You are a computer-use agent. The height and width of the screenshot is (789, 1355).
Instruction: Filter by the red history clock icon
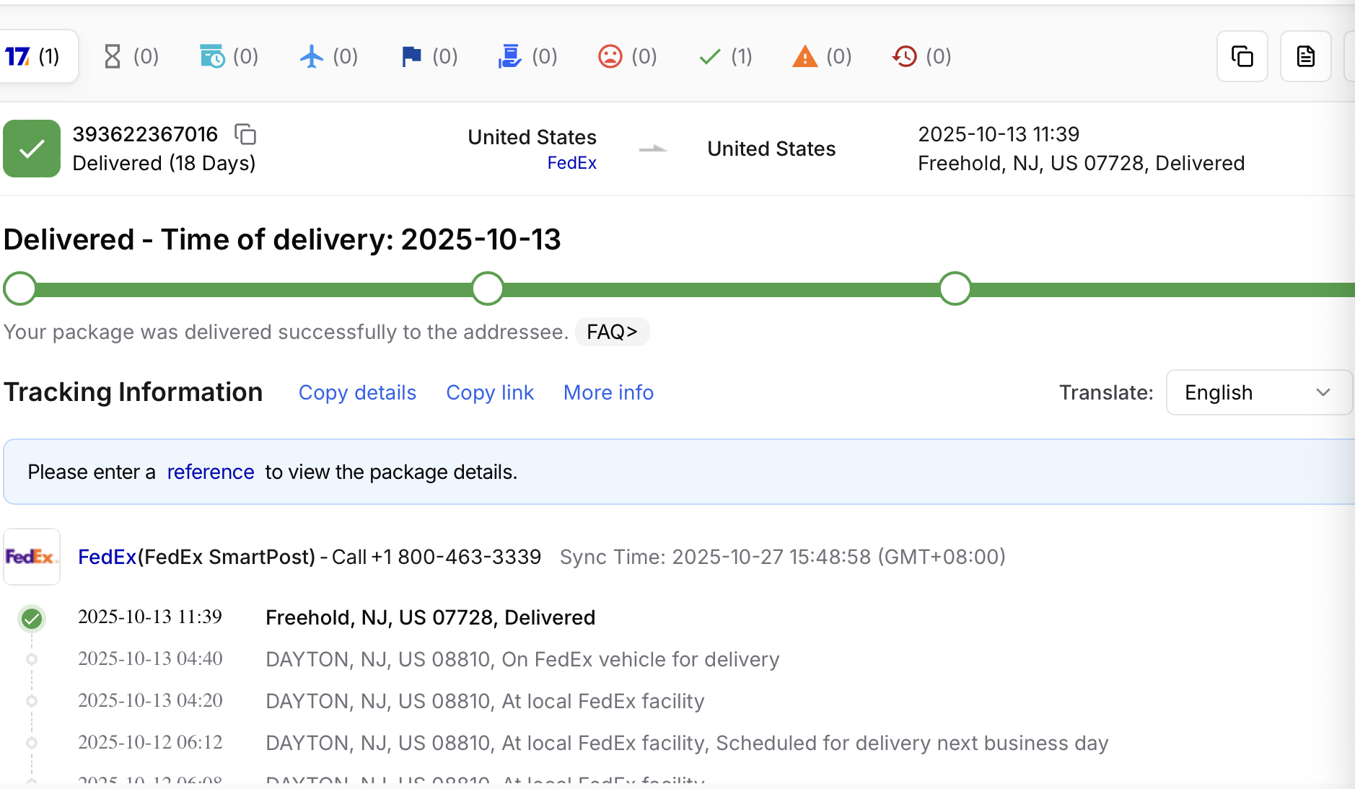921,56
